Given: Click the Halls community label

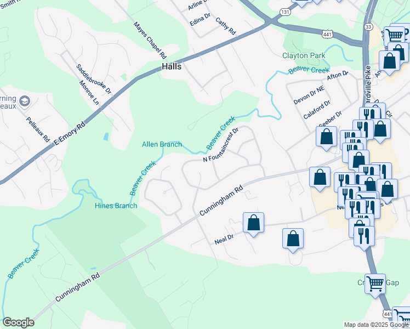Looking at the screenshot, I should 172,66.
